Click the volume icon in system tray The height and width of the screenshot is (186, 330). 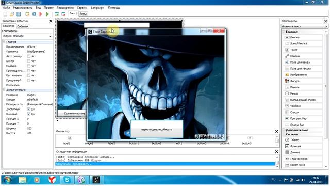[303, 180]
